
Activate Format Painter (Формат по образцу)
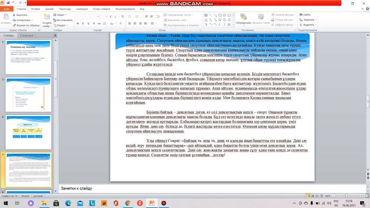[x=26, y=25]
